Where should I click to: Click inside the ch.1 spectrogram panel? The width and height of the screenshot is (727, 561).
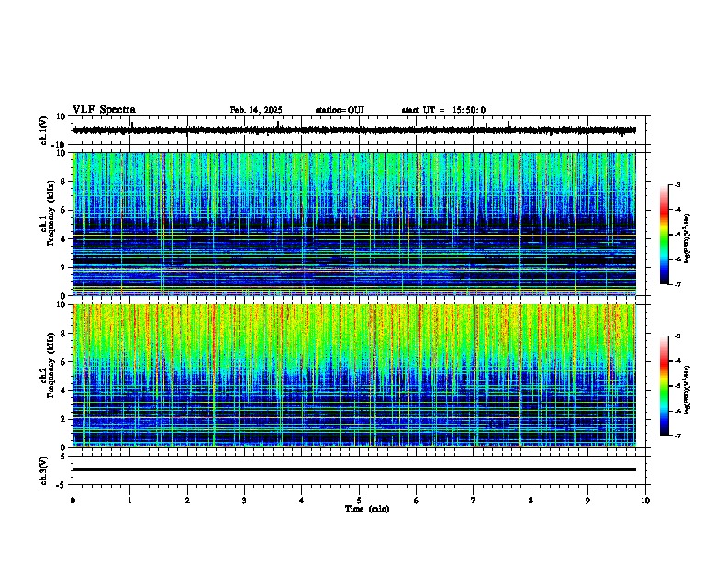click(353, 224)
